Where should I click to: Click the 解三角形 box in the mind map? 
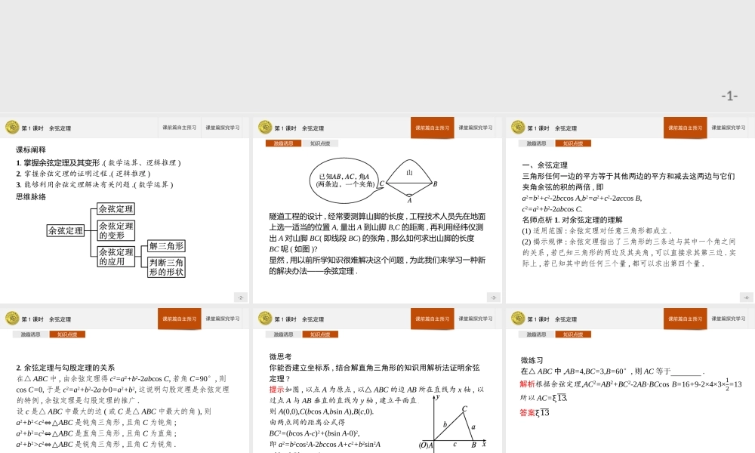click(x=166, y=245)
